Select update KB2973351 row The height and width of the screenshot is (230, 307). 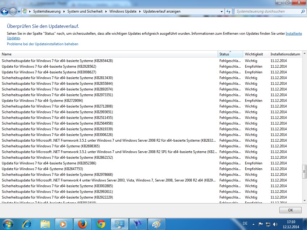pos(151,95)
